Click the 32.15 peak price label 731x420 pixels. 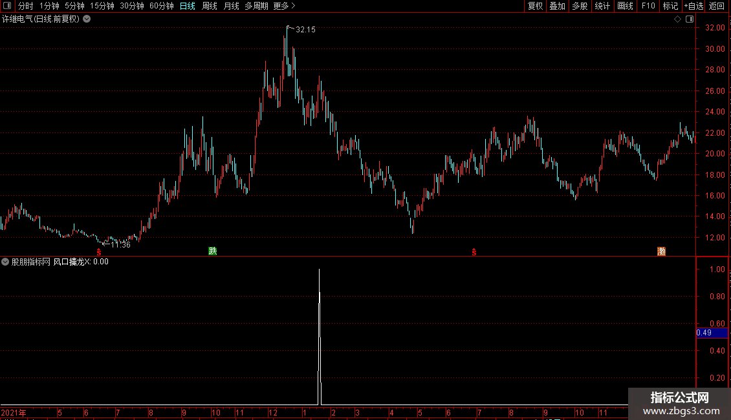click(x=305, y=30)
